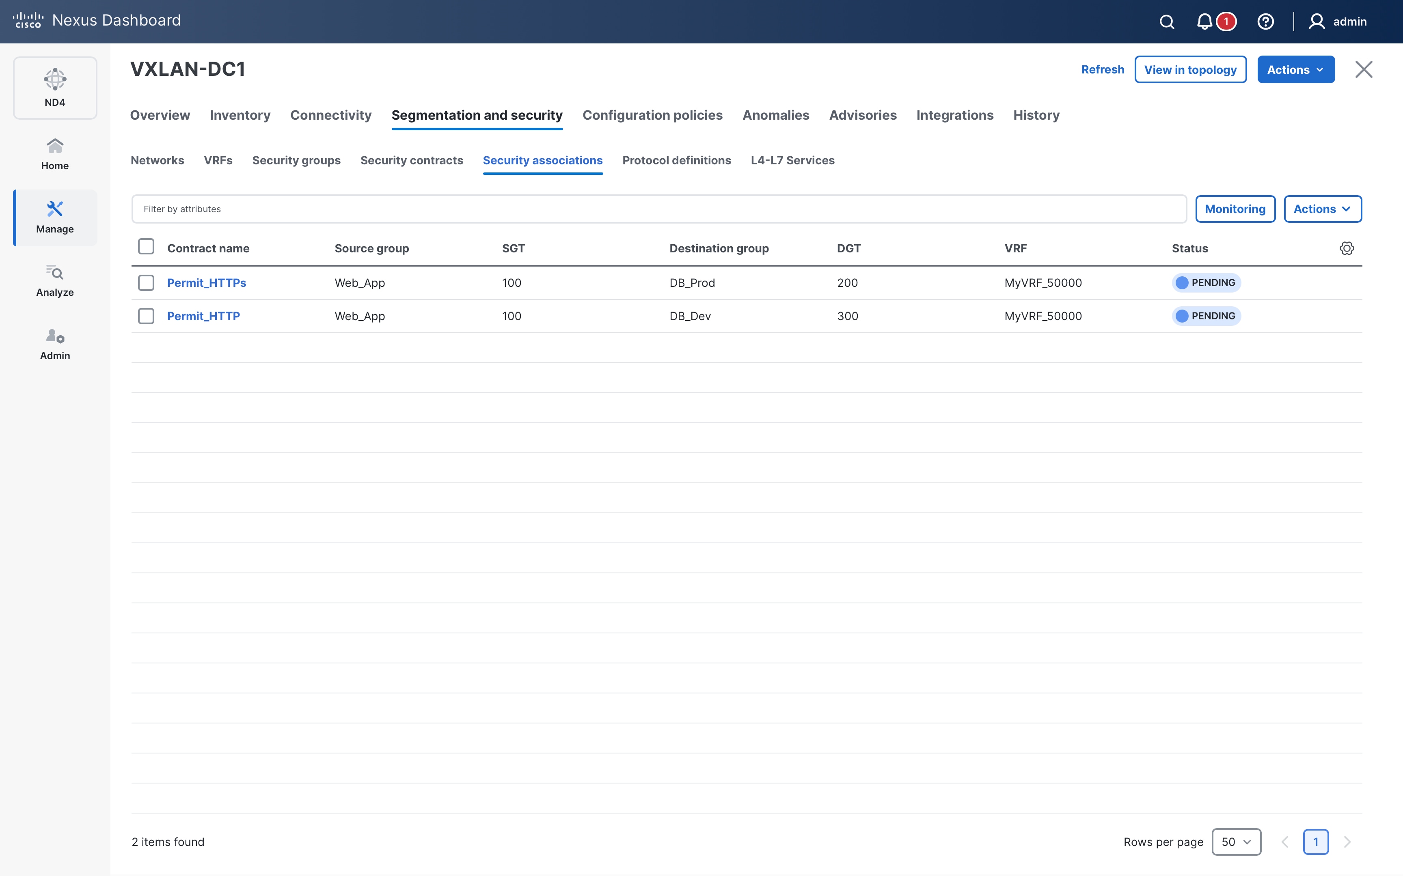This screenshot has width=1403, height=876.
Task: Open table column settings gear
Action: 1347,249
